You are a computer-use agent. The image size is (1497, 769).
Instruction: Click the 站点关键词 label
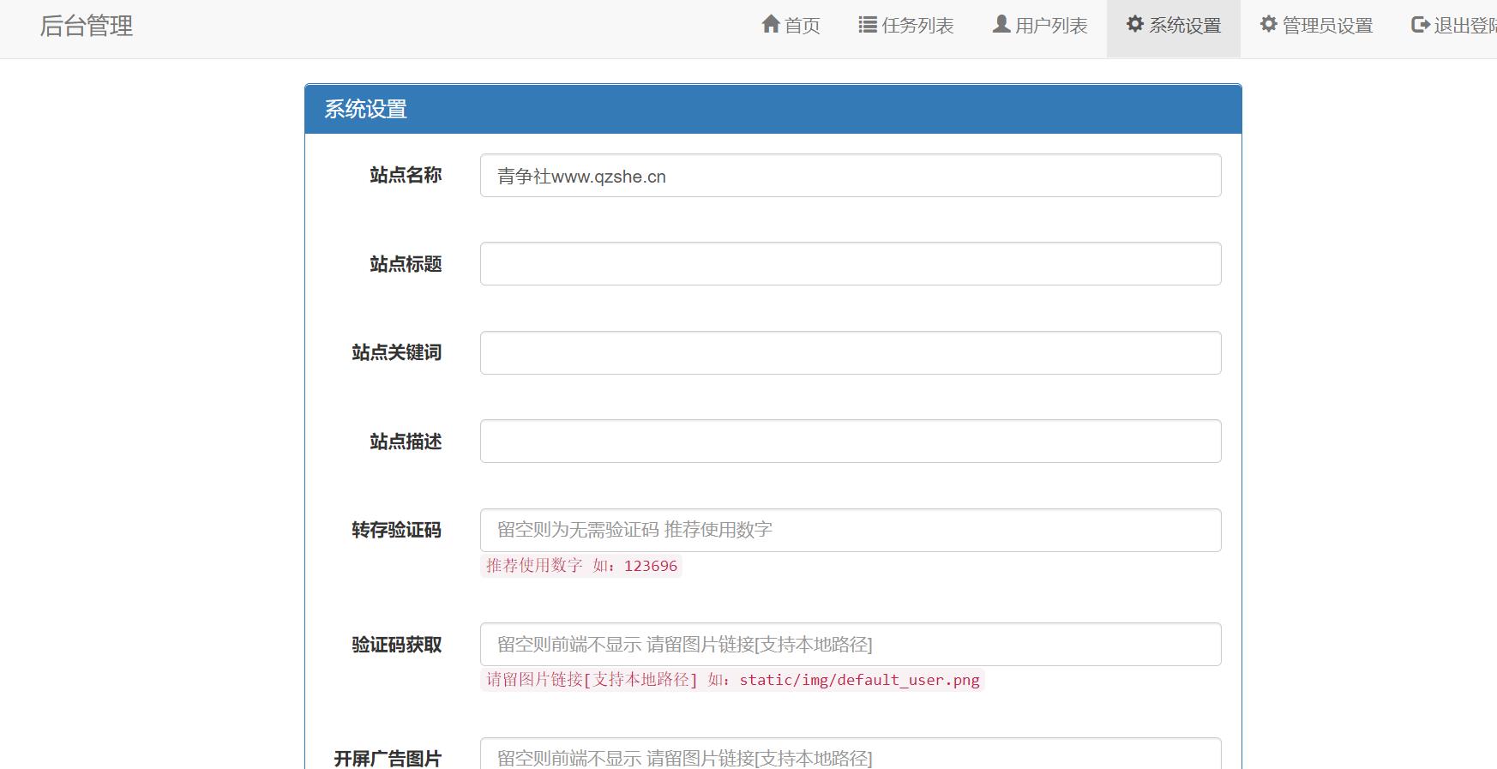[x=396, y=352]
